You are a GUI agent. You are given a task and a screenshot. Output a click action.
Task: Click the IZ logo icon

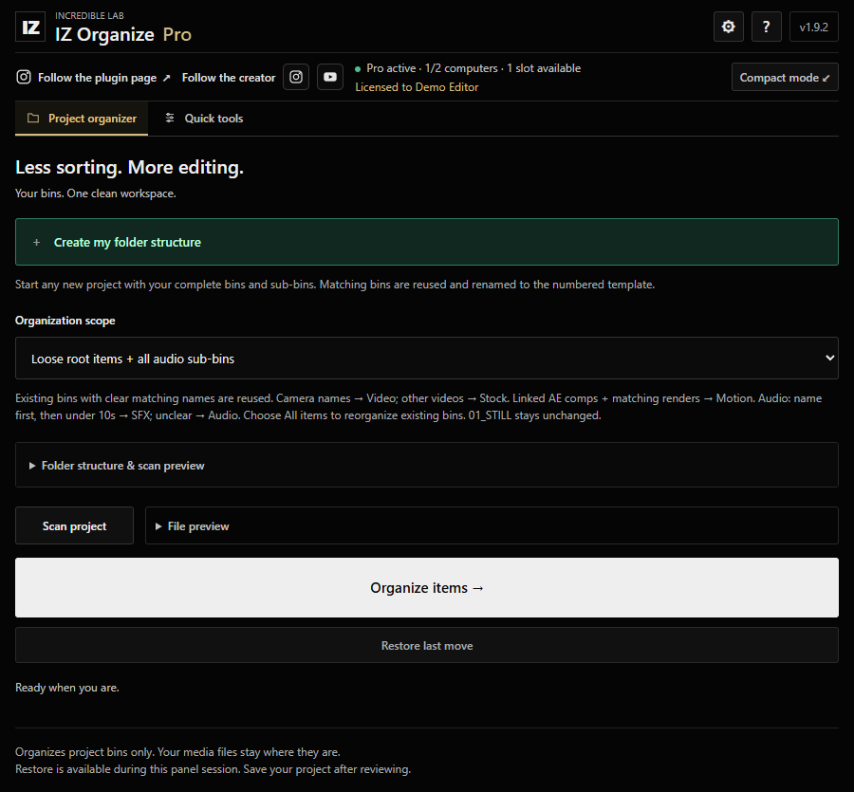point(30,27)
